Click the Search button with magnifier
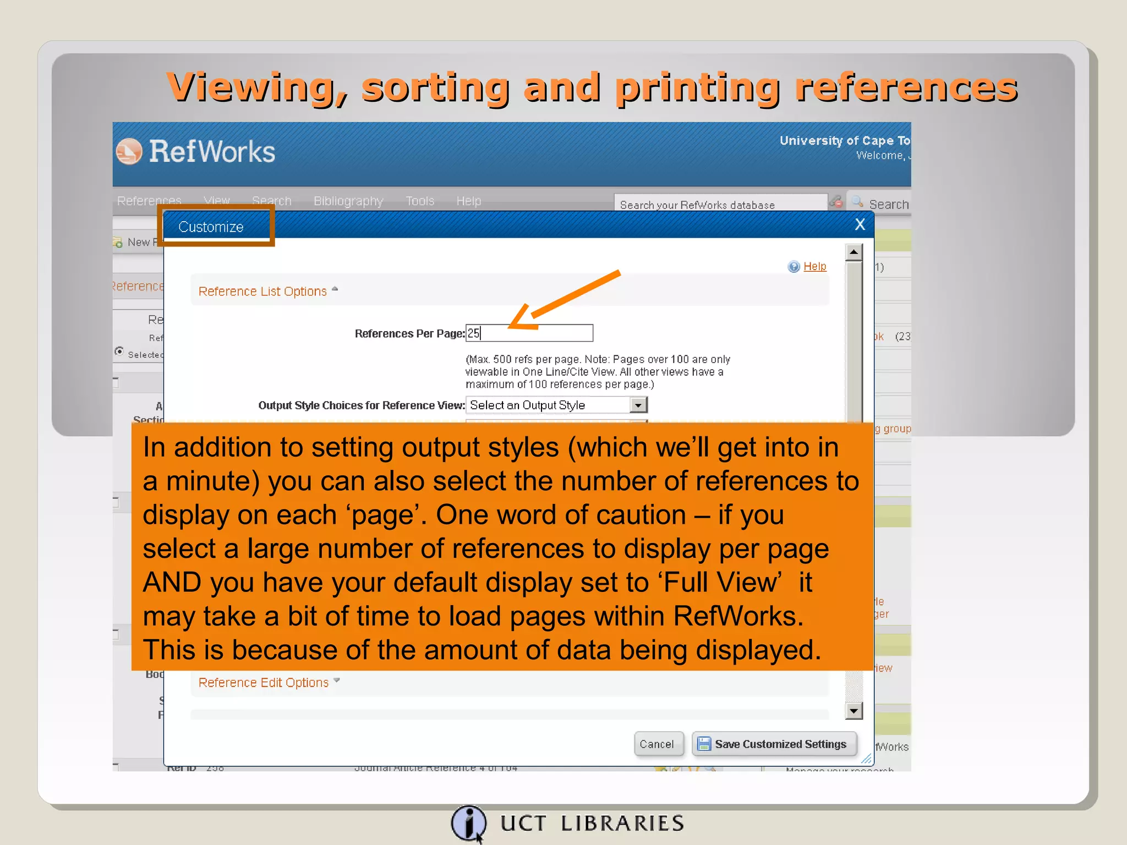 click(x=880, y=204)
